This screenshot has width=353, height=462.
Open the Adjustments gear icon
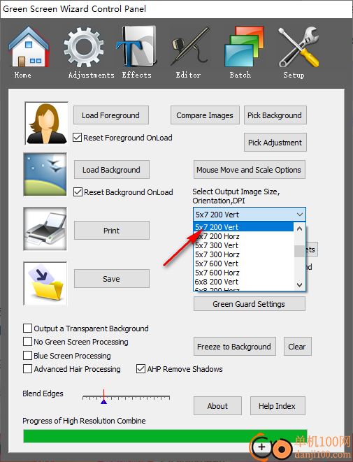coord(84,47)
